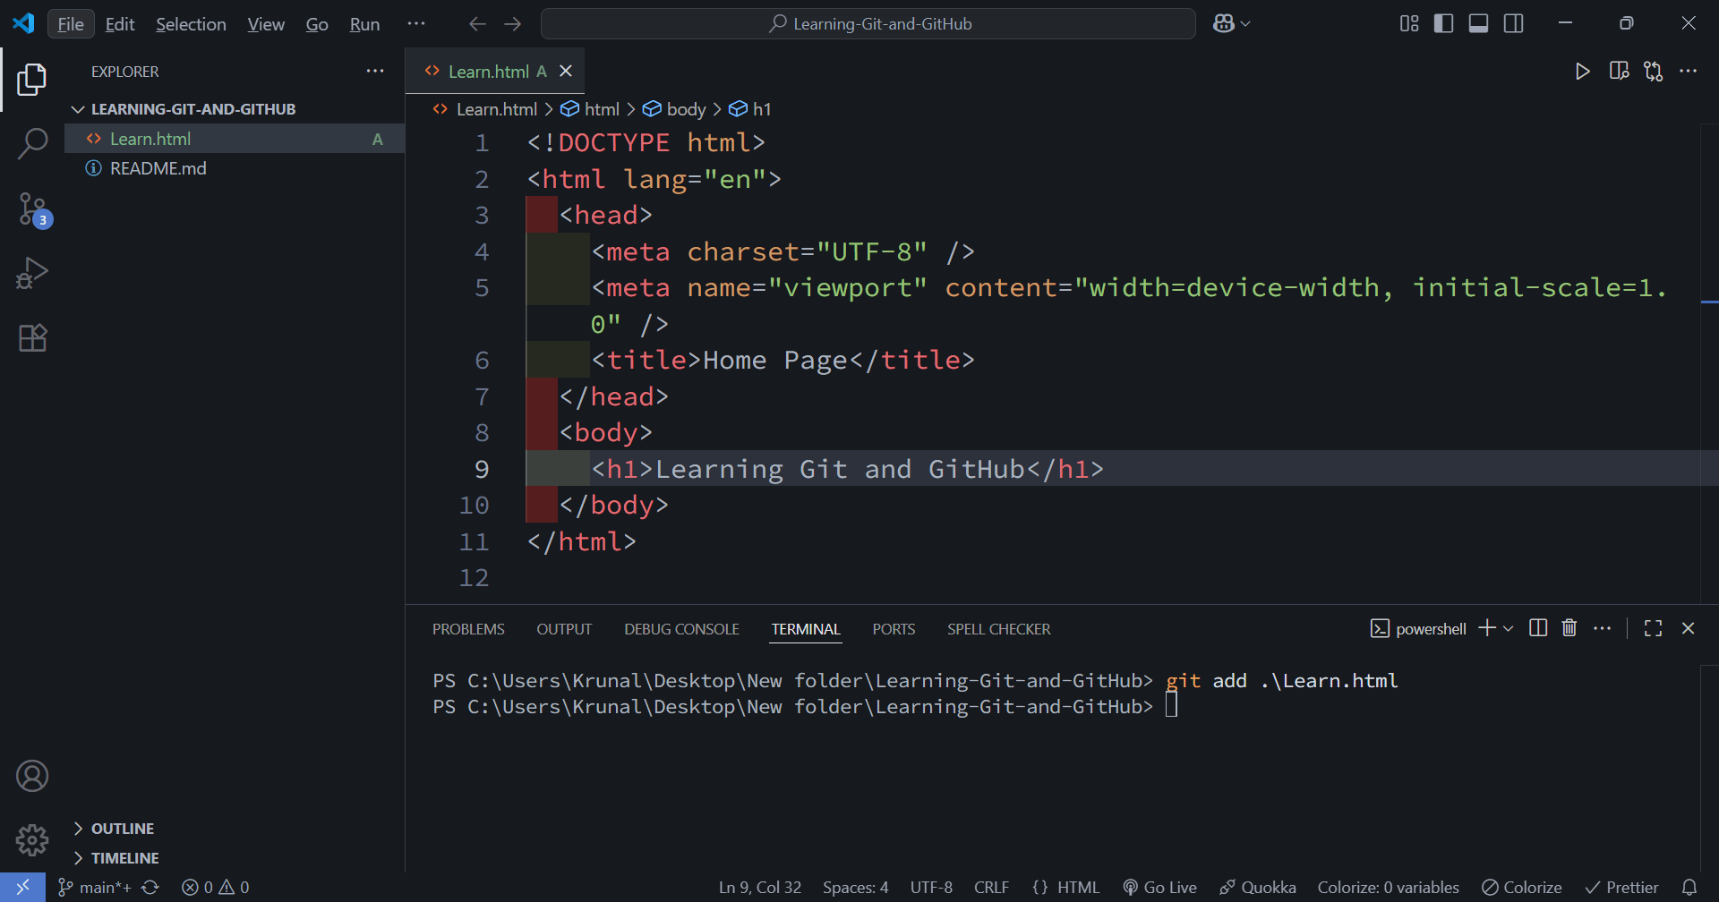Viewport: 1719px width, 902px height.
Task: Open the Explorer view in activity bar
Action: pos(32,80)
